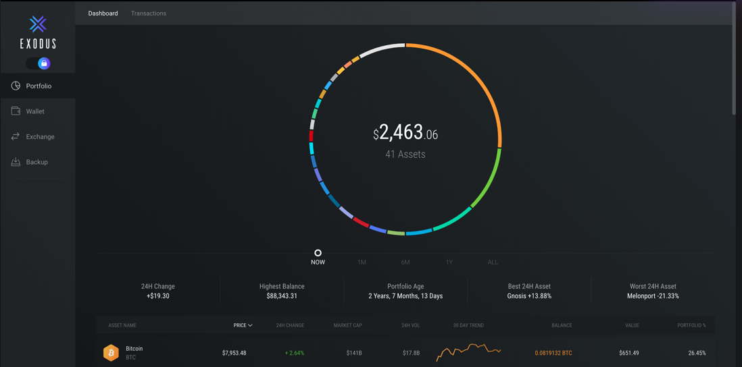Image resolution: width=742 pixels, height=367 pixels.
Task: Click the Backup download-tray icon
Action: click(16, 162)
